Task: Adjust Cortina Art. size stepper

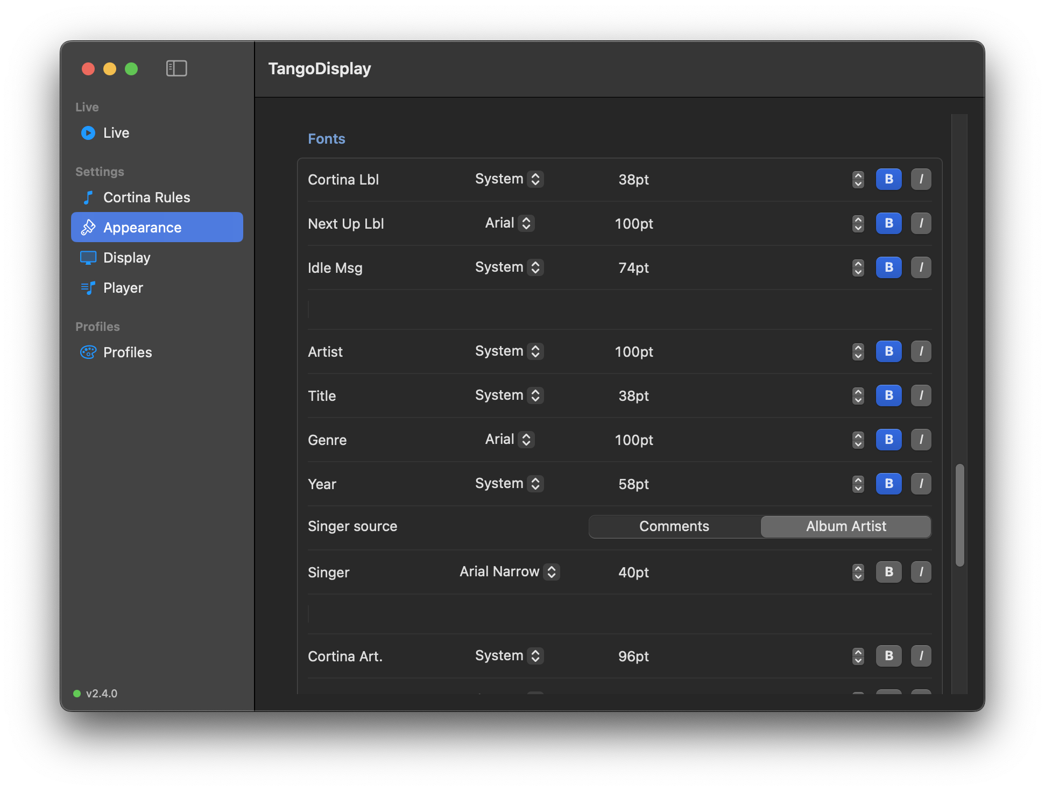Action: (x=858, y=656)
